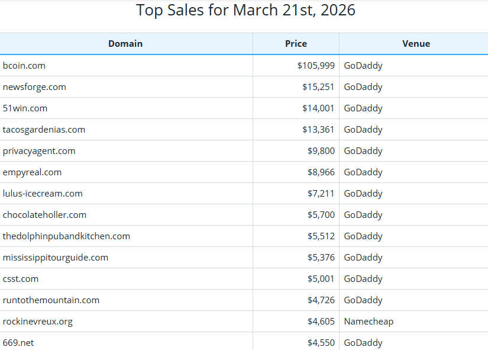488x350 pixels.
Task: Select the $105,999 price cell for bcoin.com
Action: [x=317, y=65]
